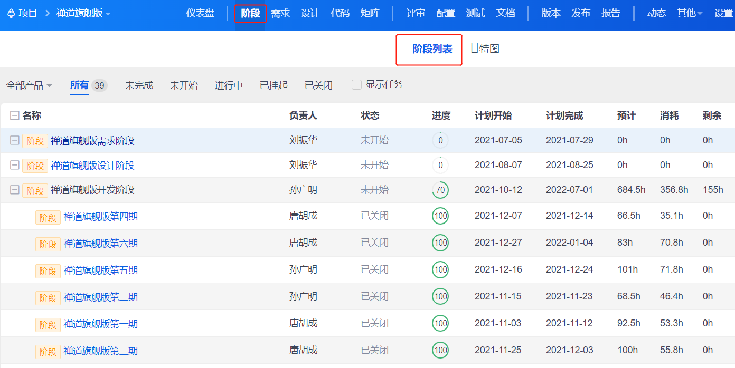The width and height of the screenshot is (735, 368).
Task: Click the 100 progress ring for 第六期
Action: click(440, 243)
